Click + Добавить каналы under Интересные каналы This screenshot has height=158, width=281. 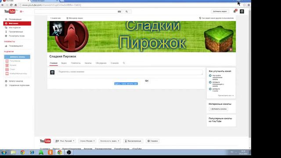218,109
